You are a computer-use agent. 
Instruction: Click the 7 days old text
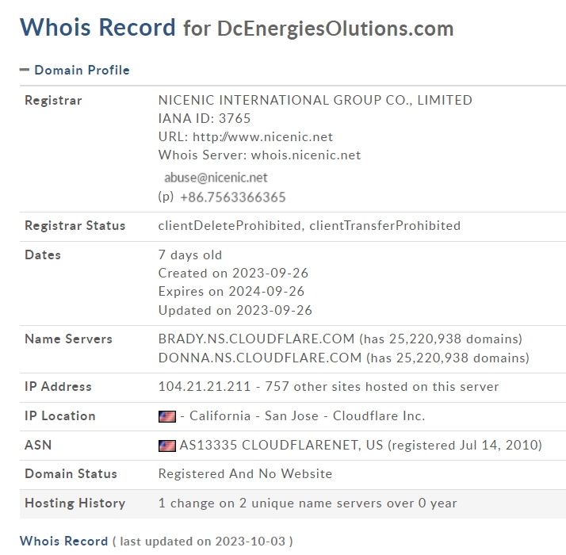point(190,255)
